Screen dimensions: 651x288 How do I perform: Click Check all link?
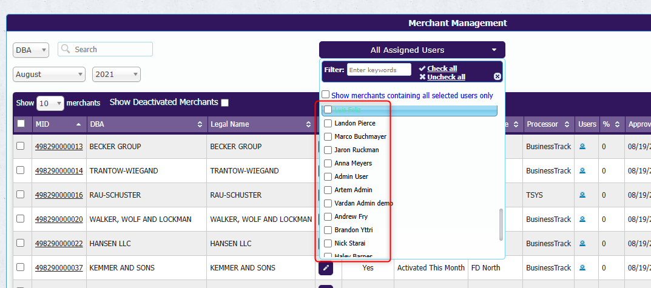click(442, 69)
